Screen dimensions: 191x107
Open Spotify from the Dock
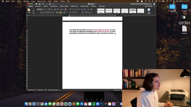point(94,104)
